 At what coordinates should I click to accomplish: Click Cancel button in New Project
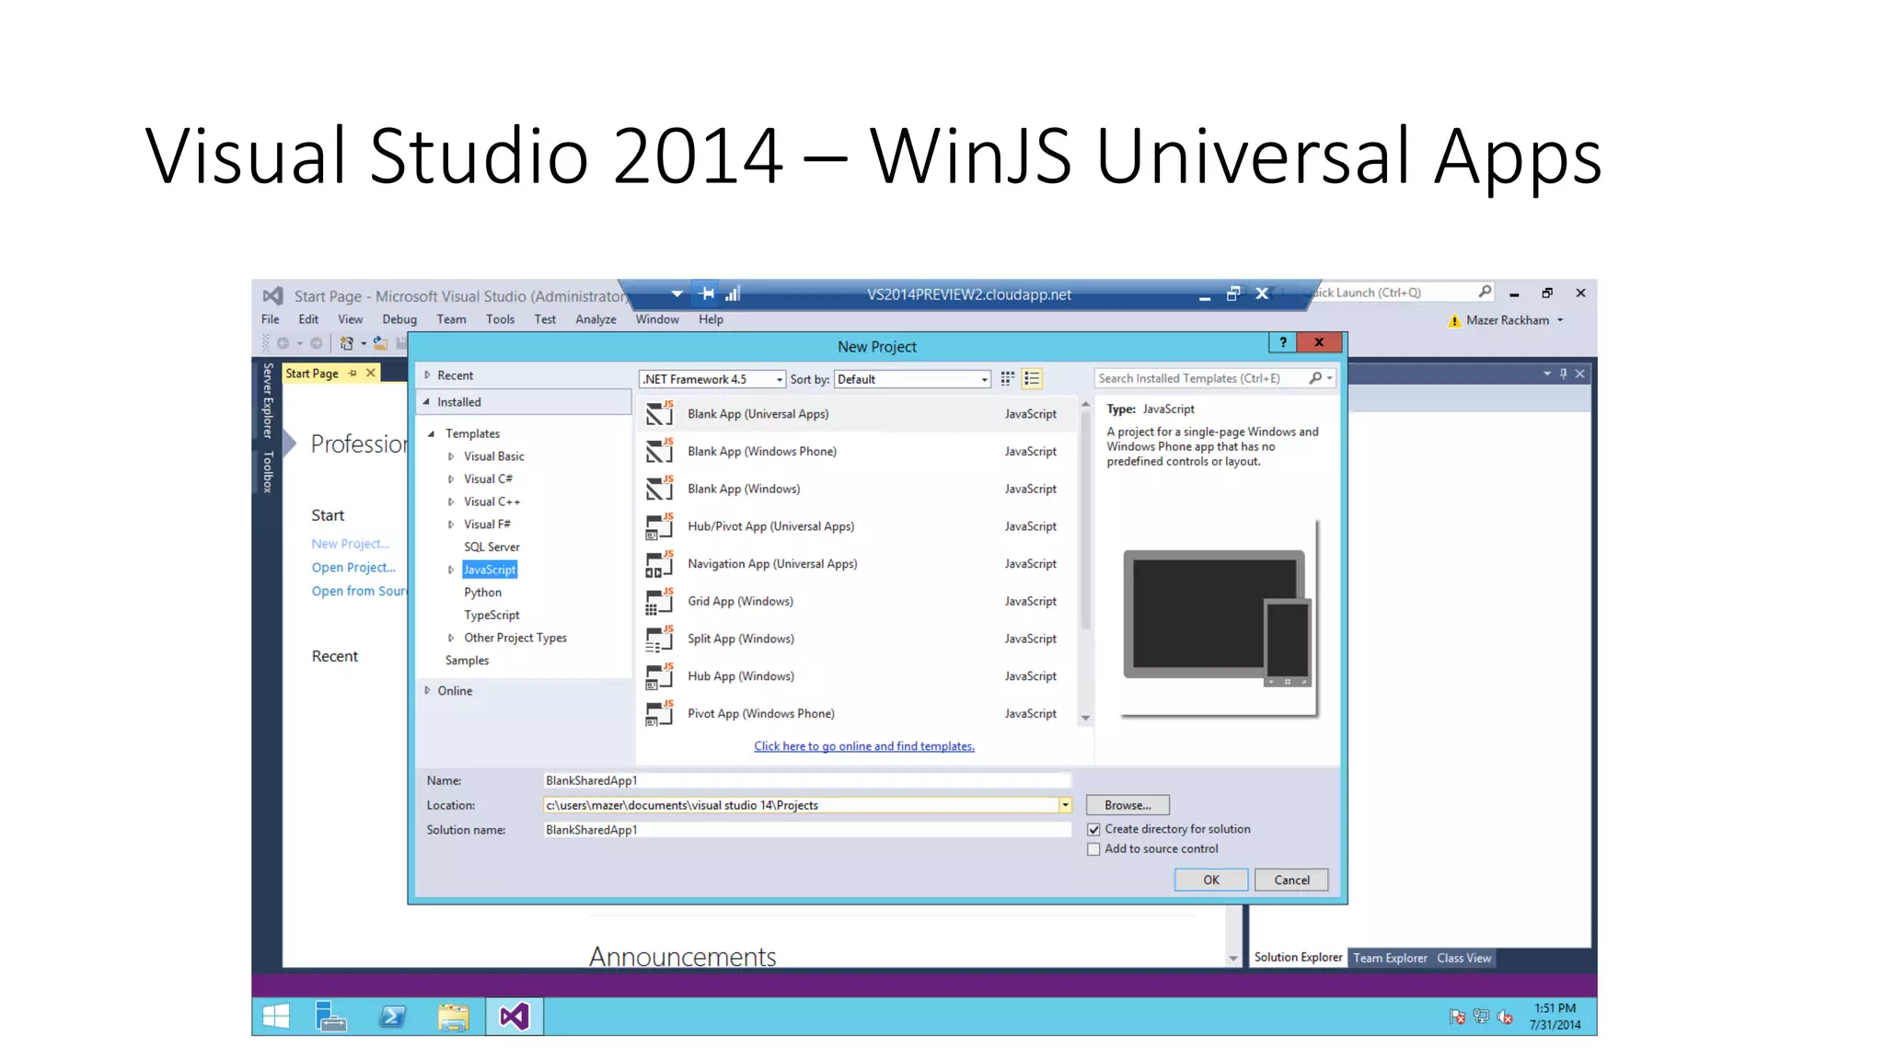[x=1291, y=880]
